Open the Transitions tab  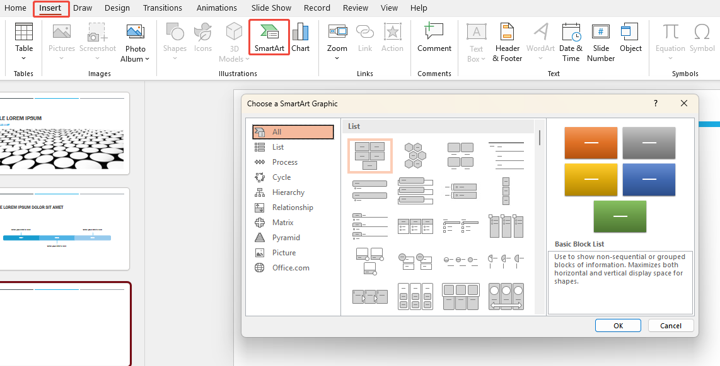(x=162, y=8)
